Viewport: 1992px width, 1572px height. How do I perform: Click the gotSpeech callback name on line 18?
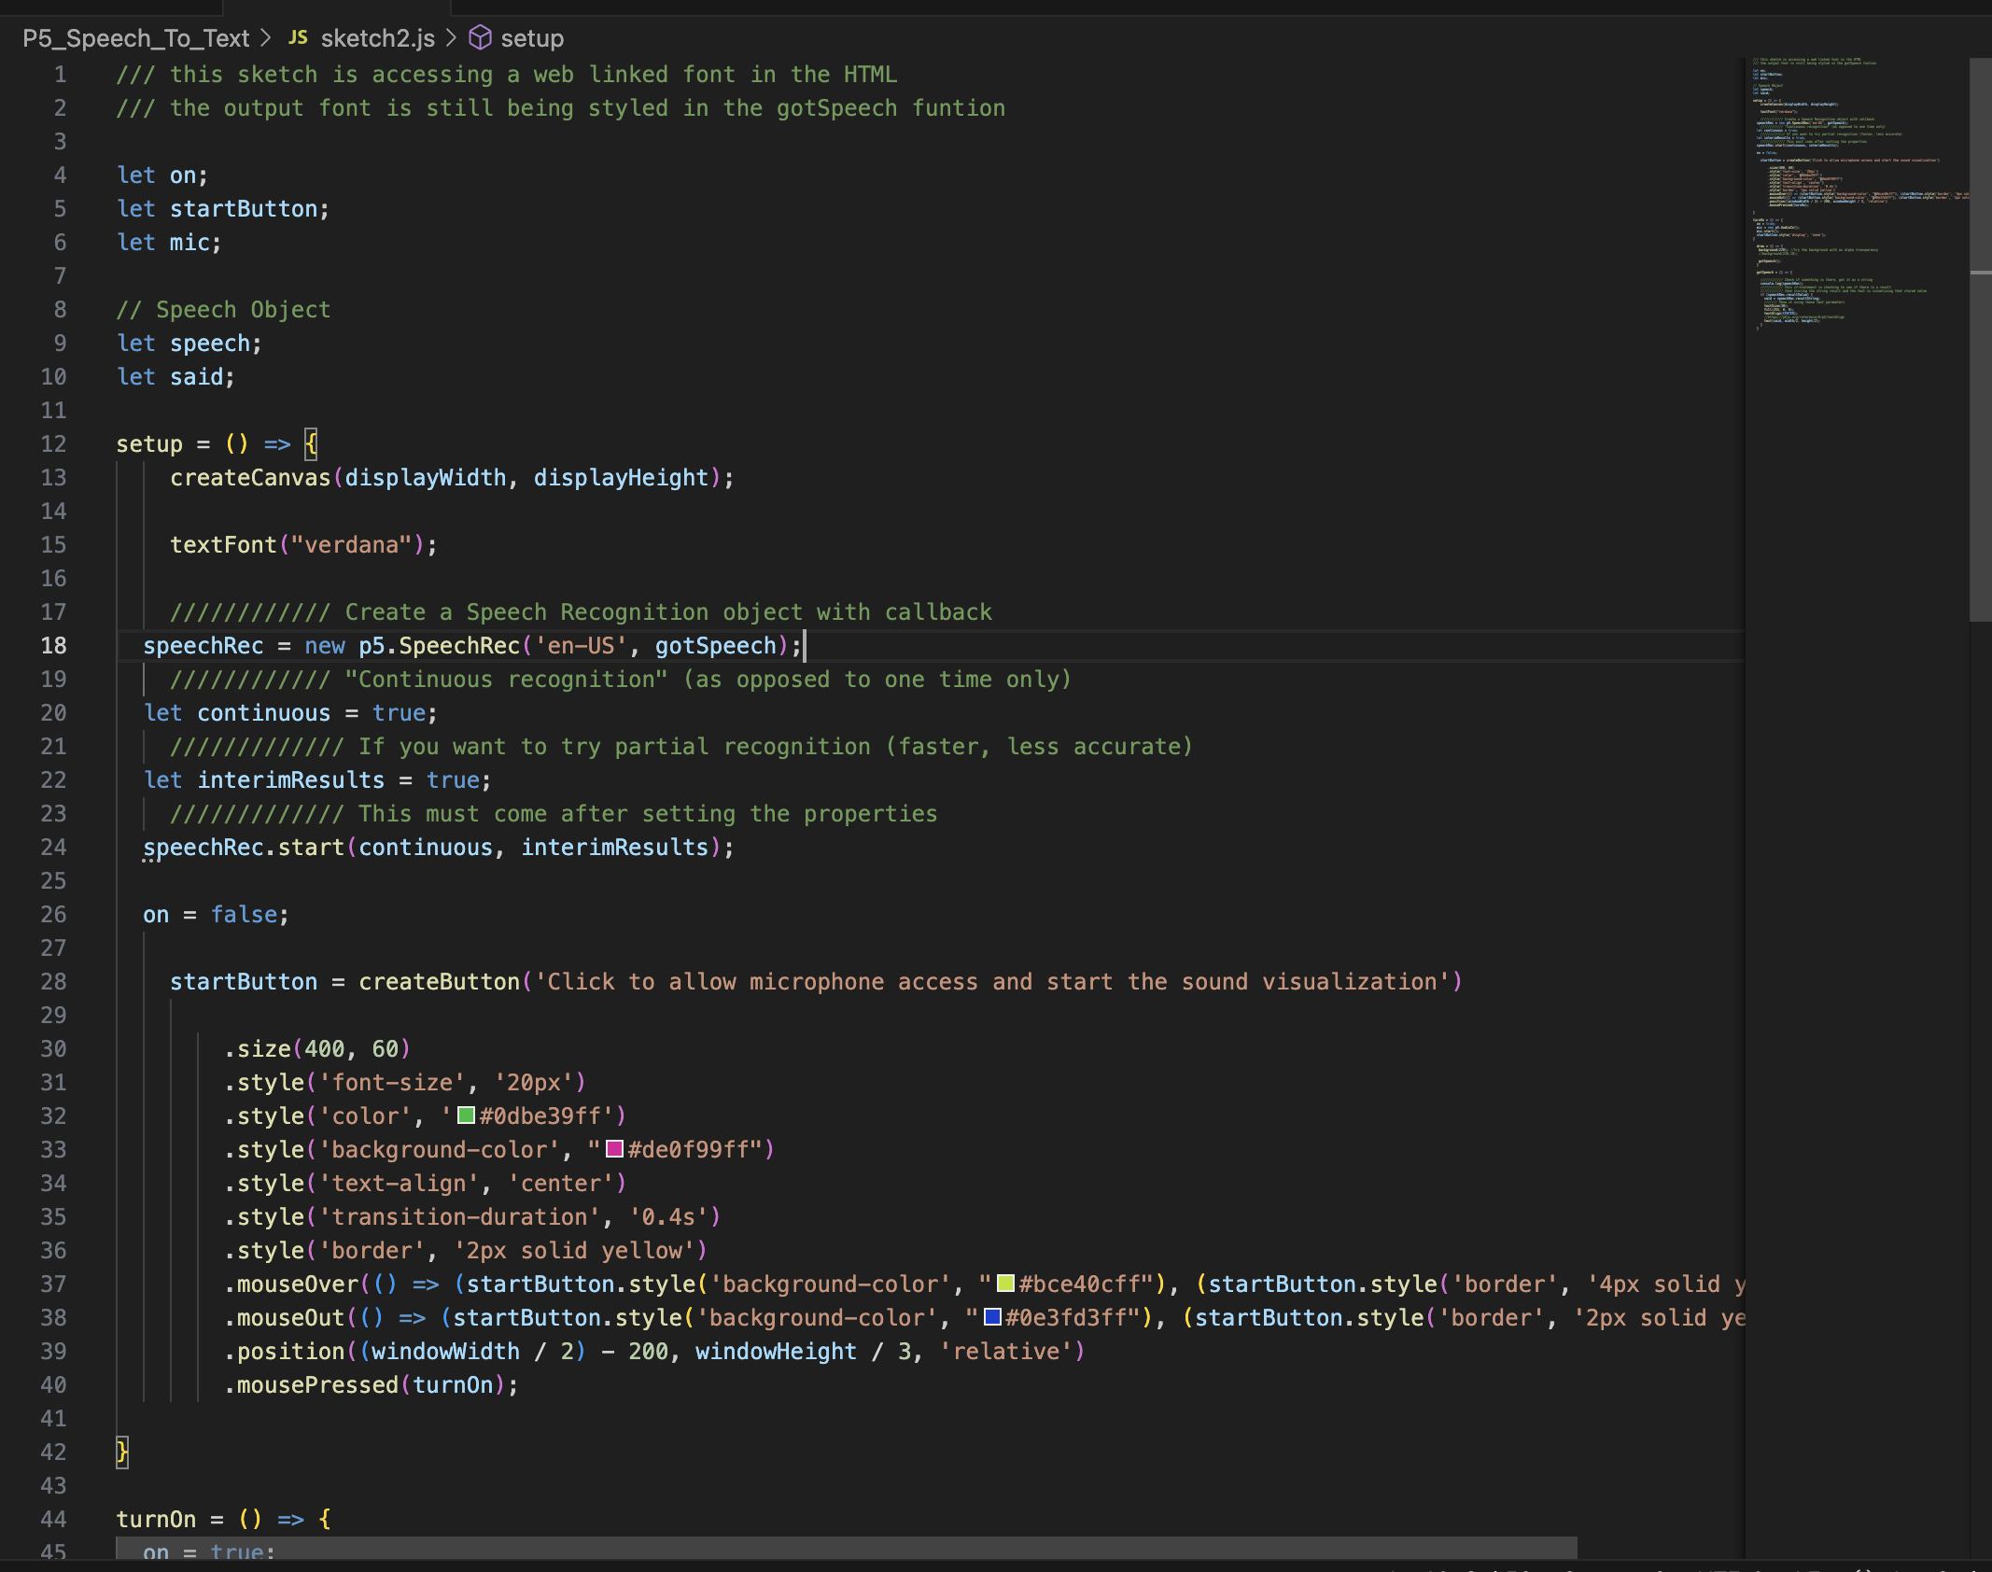point(715,645)
